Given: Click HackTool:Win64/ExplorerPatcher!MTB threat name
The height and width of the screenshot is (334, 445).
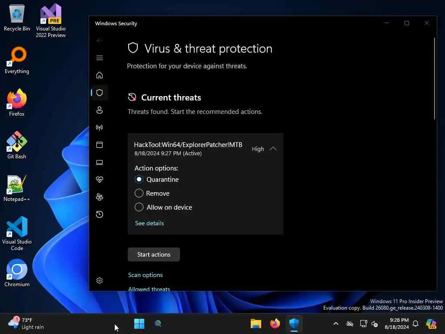Looking at the screenshot, I should [188, 144].
